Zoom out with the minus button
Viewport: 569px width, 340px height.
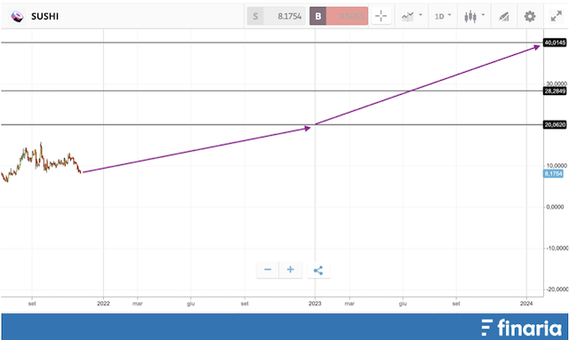click(x=268, y=270)
